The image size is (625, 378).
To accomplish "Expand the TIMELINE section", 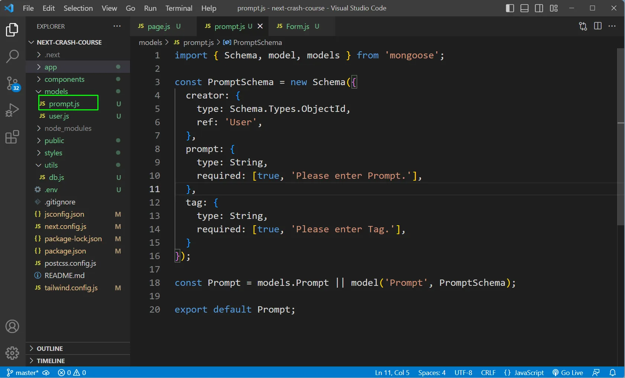I will point(78,361).
